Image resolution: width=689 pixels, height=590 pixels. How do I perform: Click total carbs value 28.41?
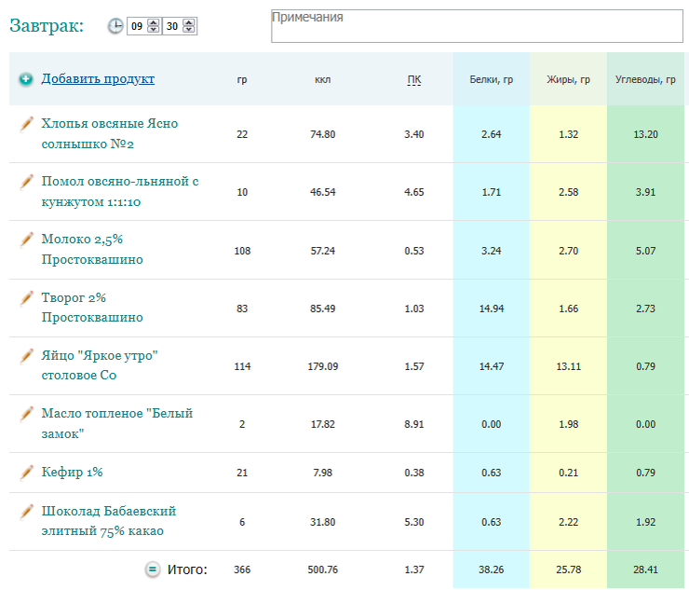point(645,569)
